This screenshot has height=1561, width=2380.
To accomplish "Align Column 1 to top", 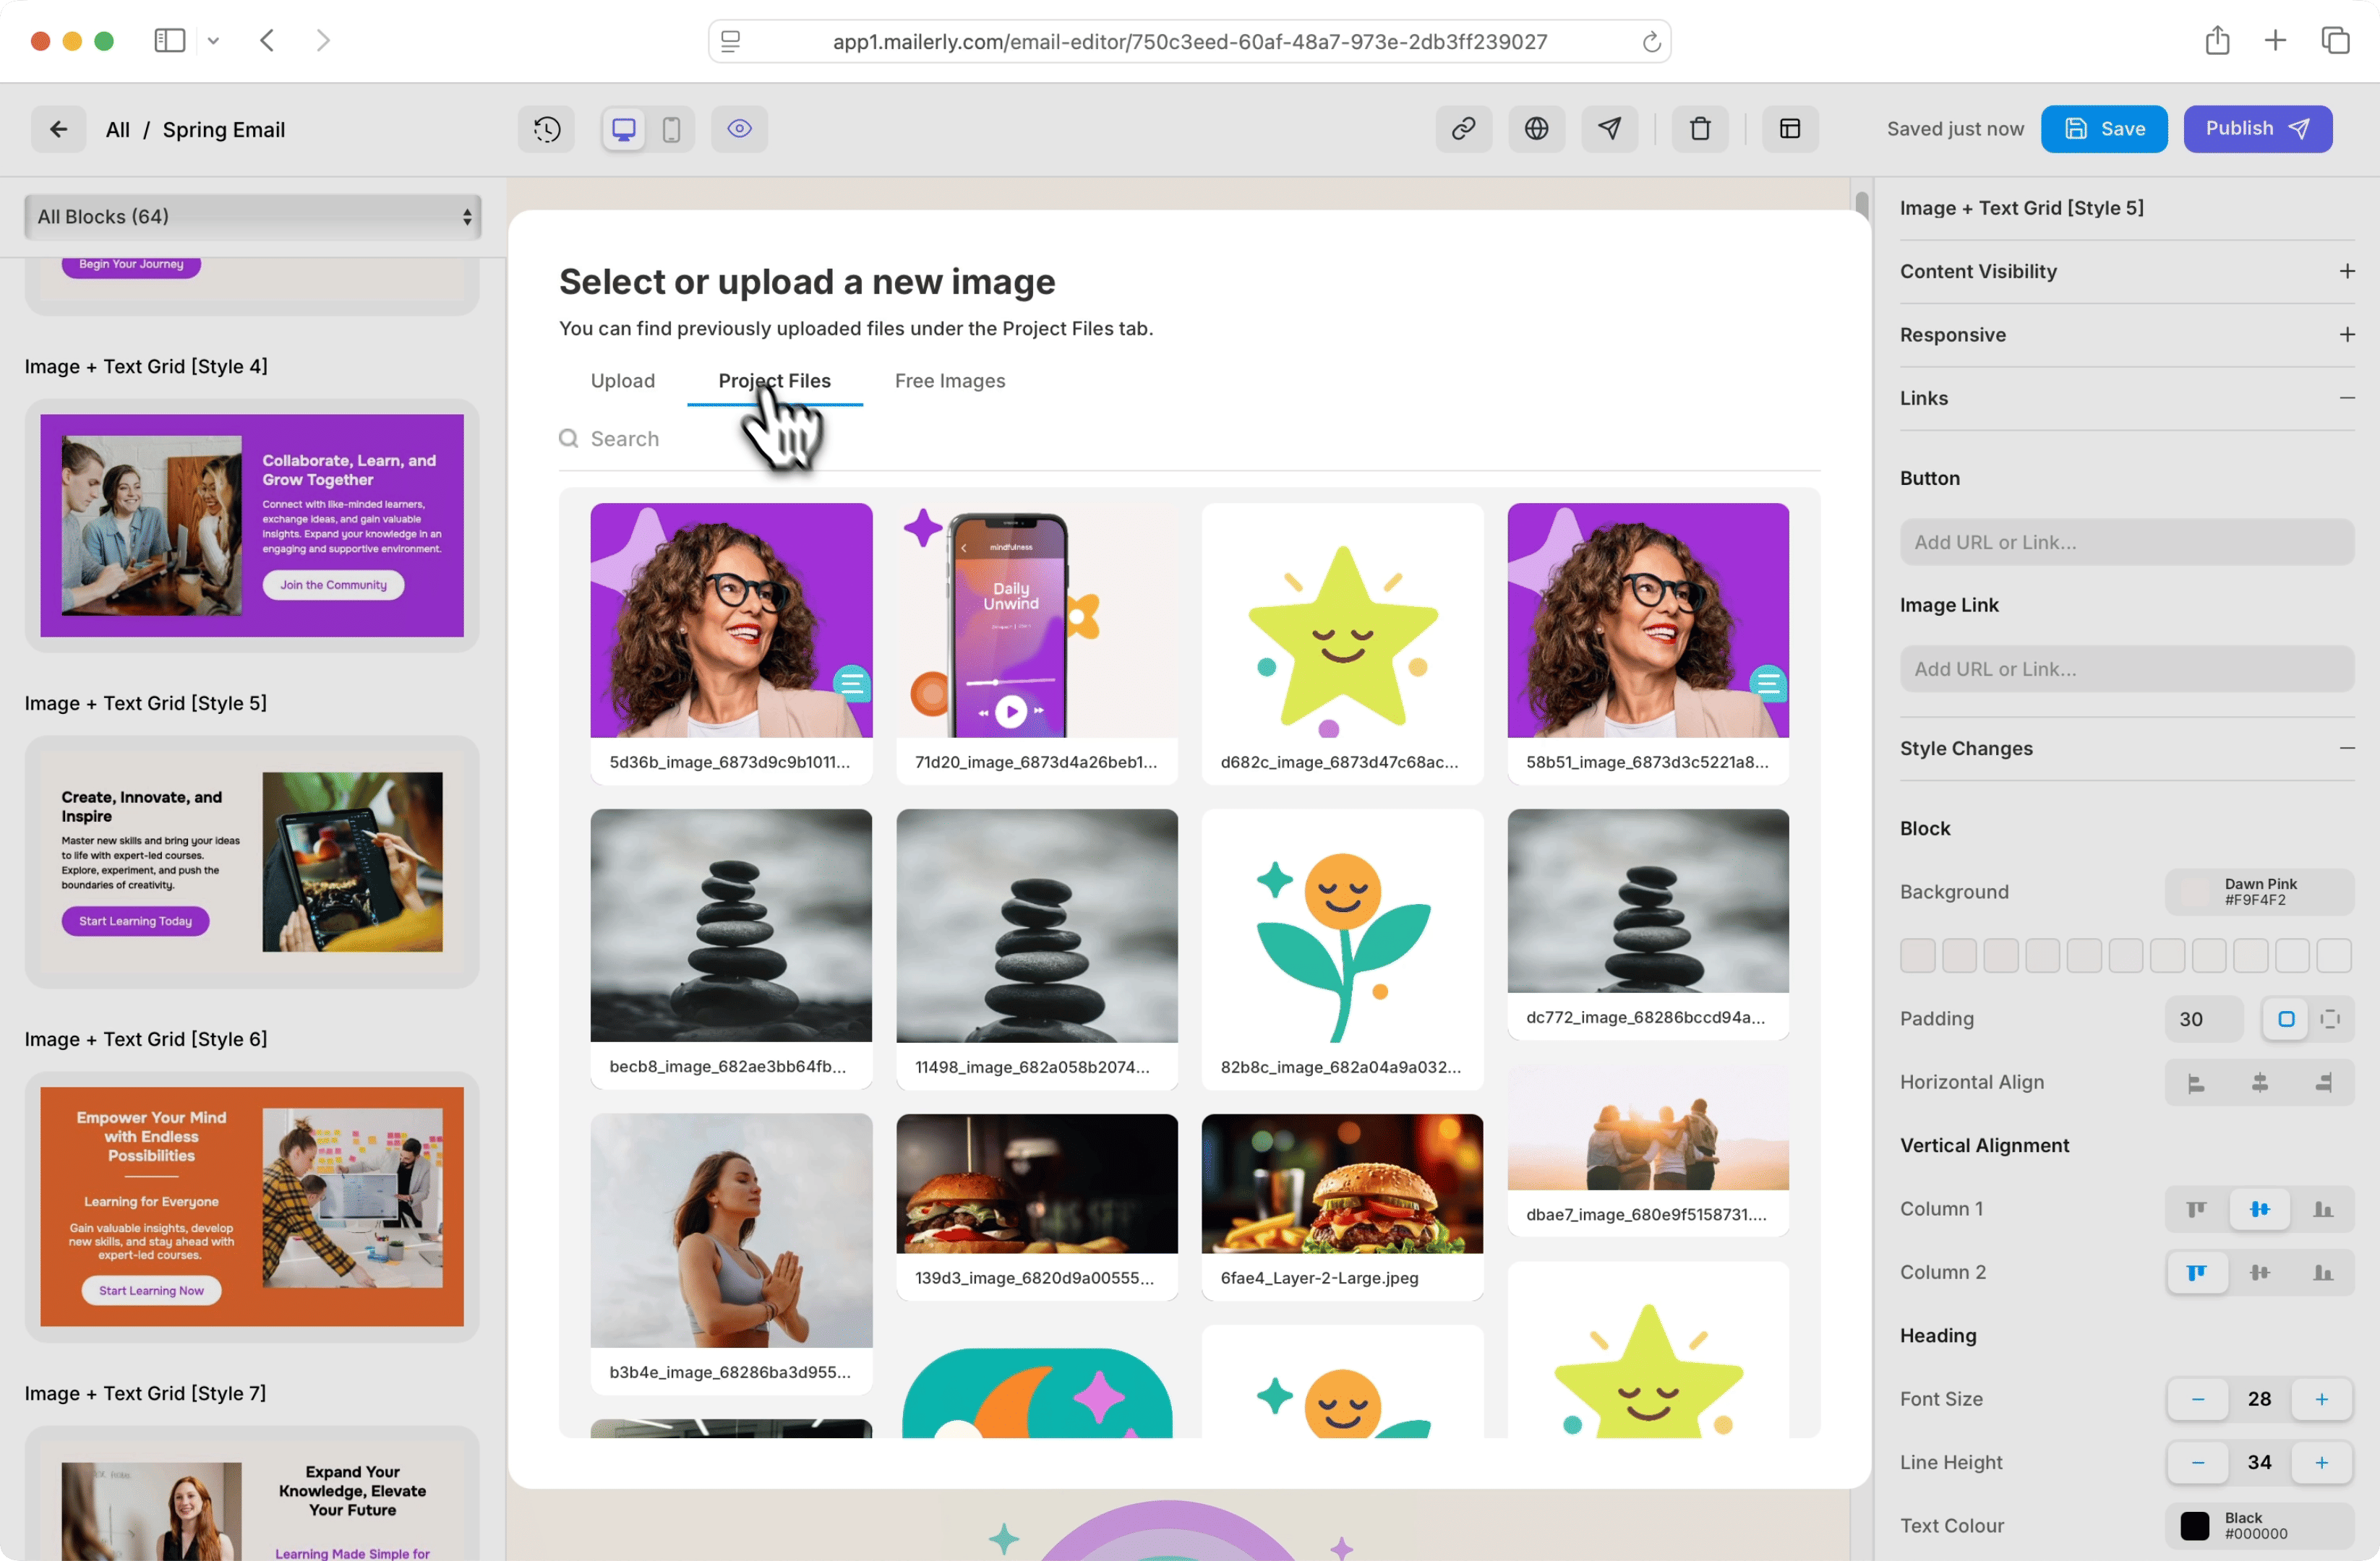I will point(2196,1209).
